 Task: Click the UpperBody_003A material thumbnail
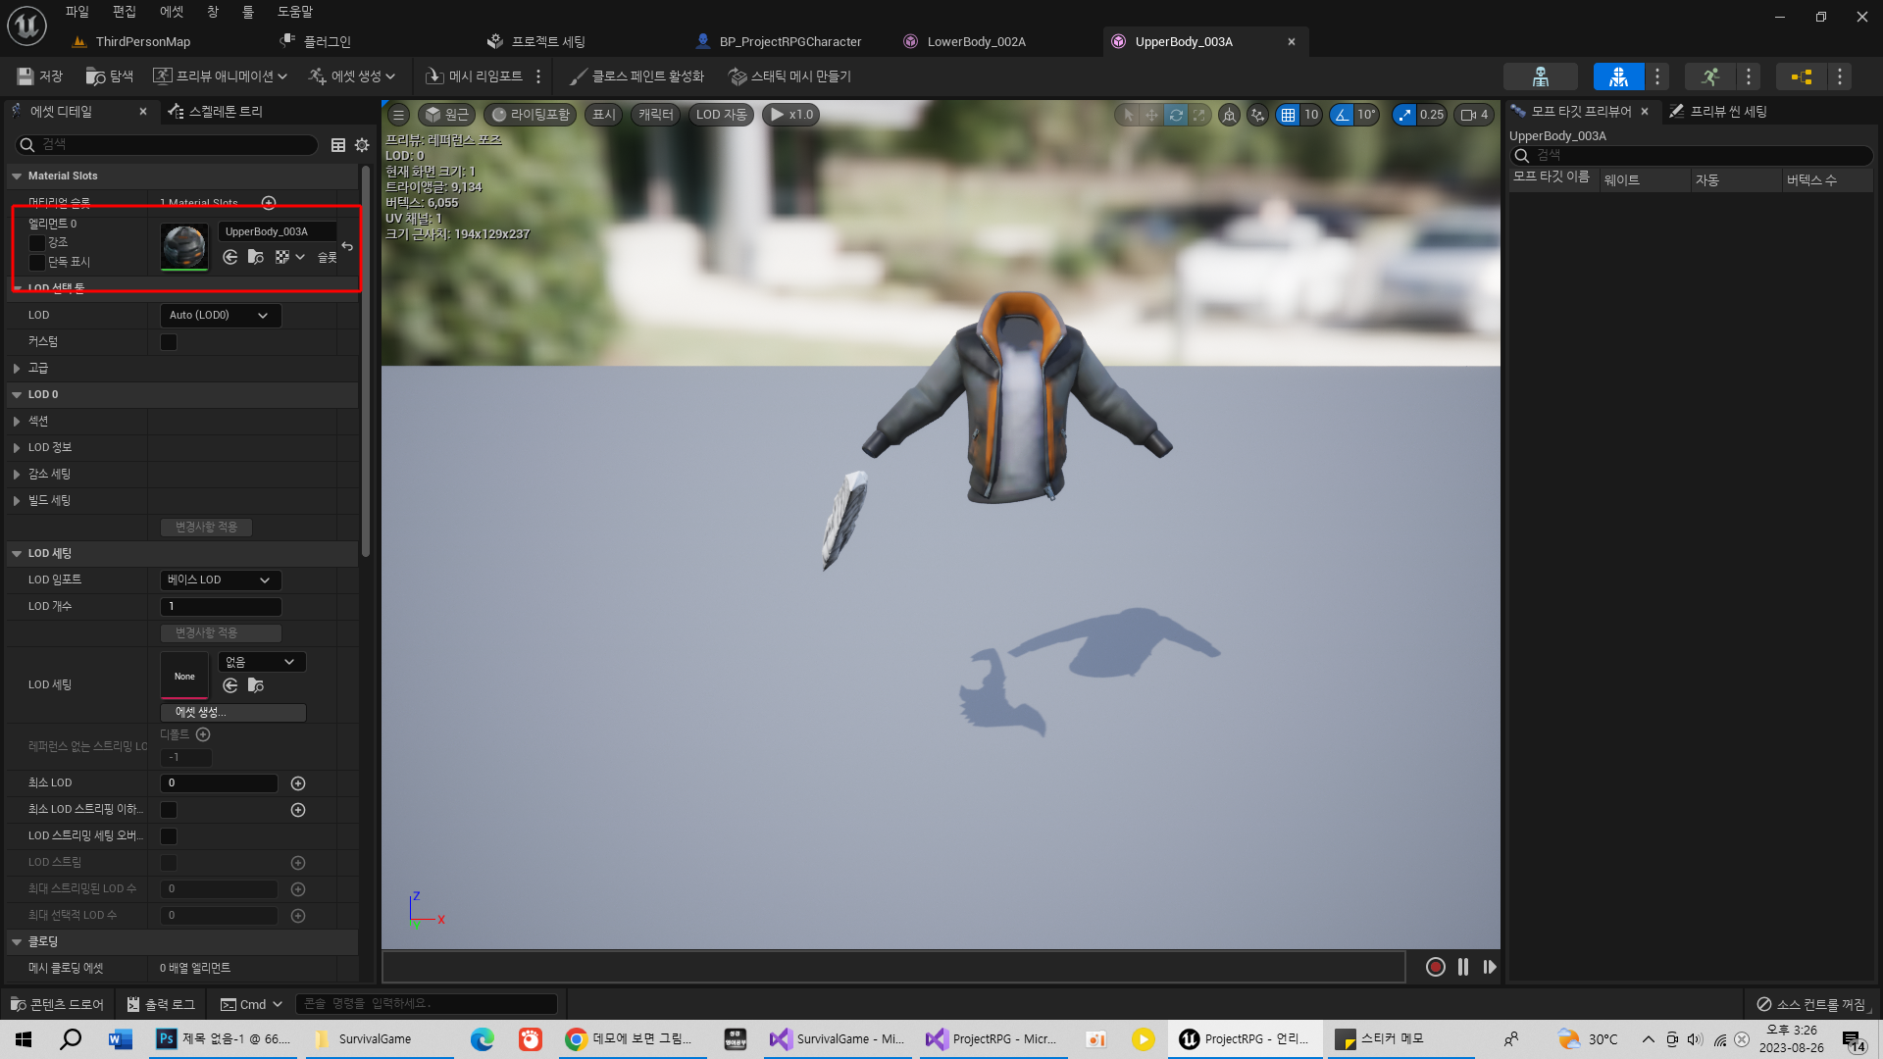point(184,246)
